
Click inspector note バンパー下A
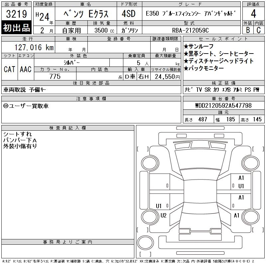[20, 140]
